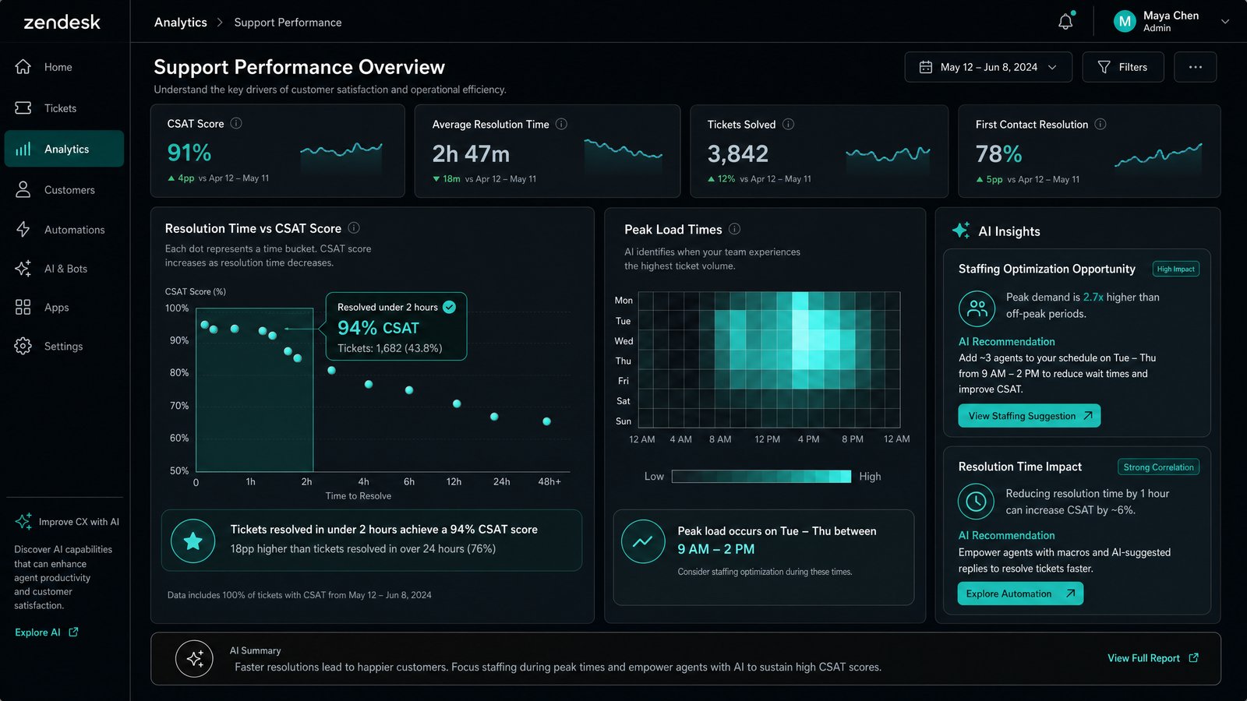
Task: Click the Tickets: 1,682 (43.8%) text
Action: tap(390, 348)
